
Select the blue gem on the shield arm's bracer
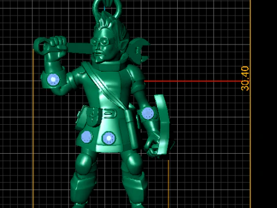click(x=148, y=113)
